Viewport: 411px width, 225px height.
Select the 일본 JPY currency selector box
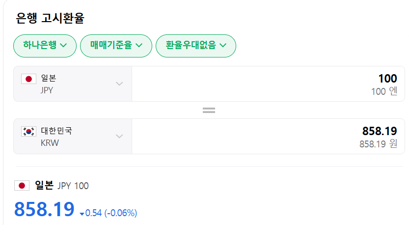pyautogui.click(x=73, y=84)
